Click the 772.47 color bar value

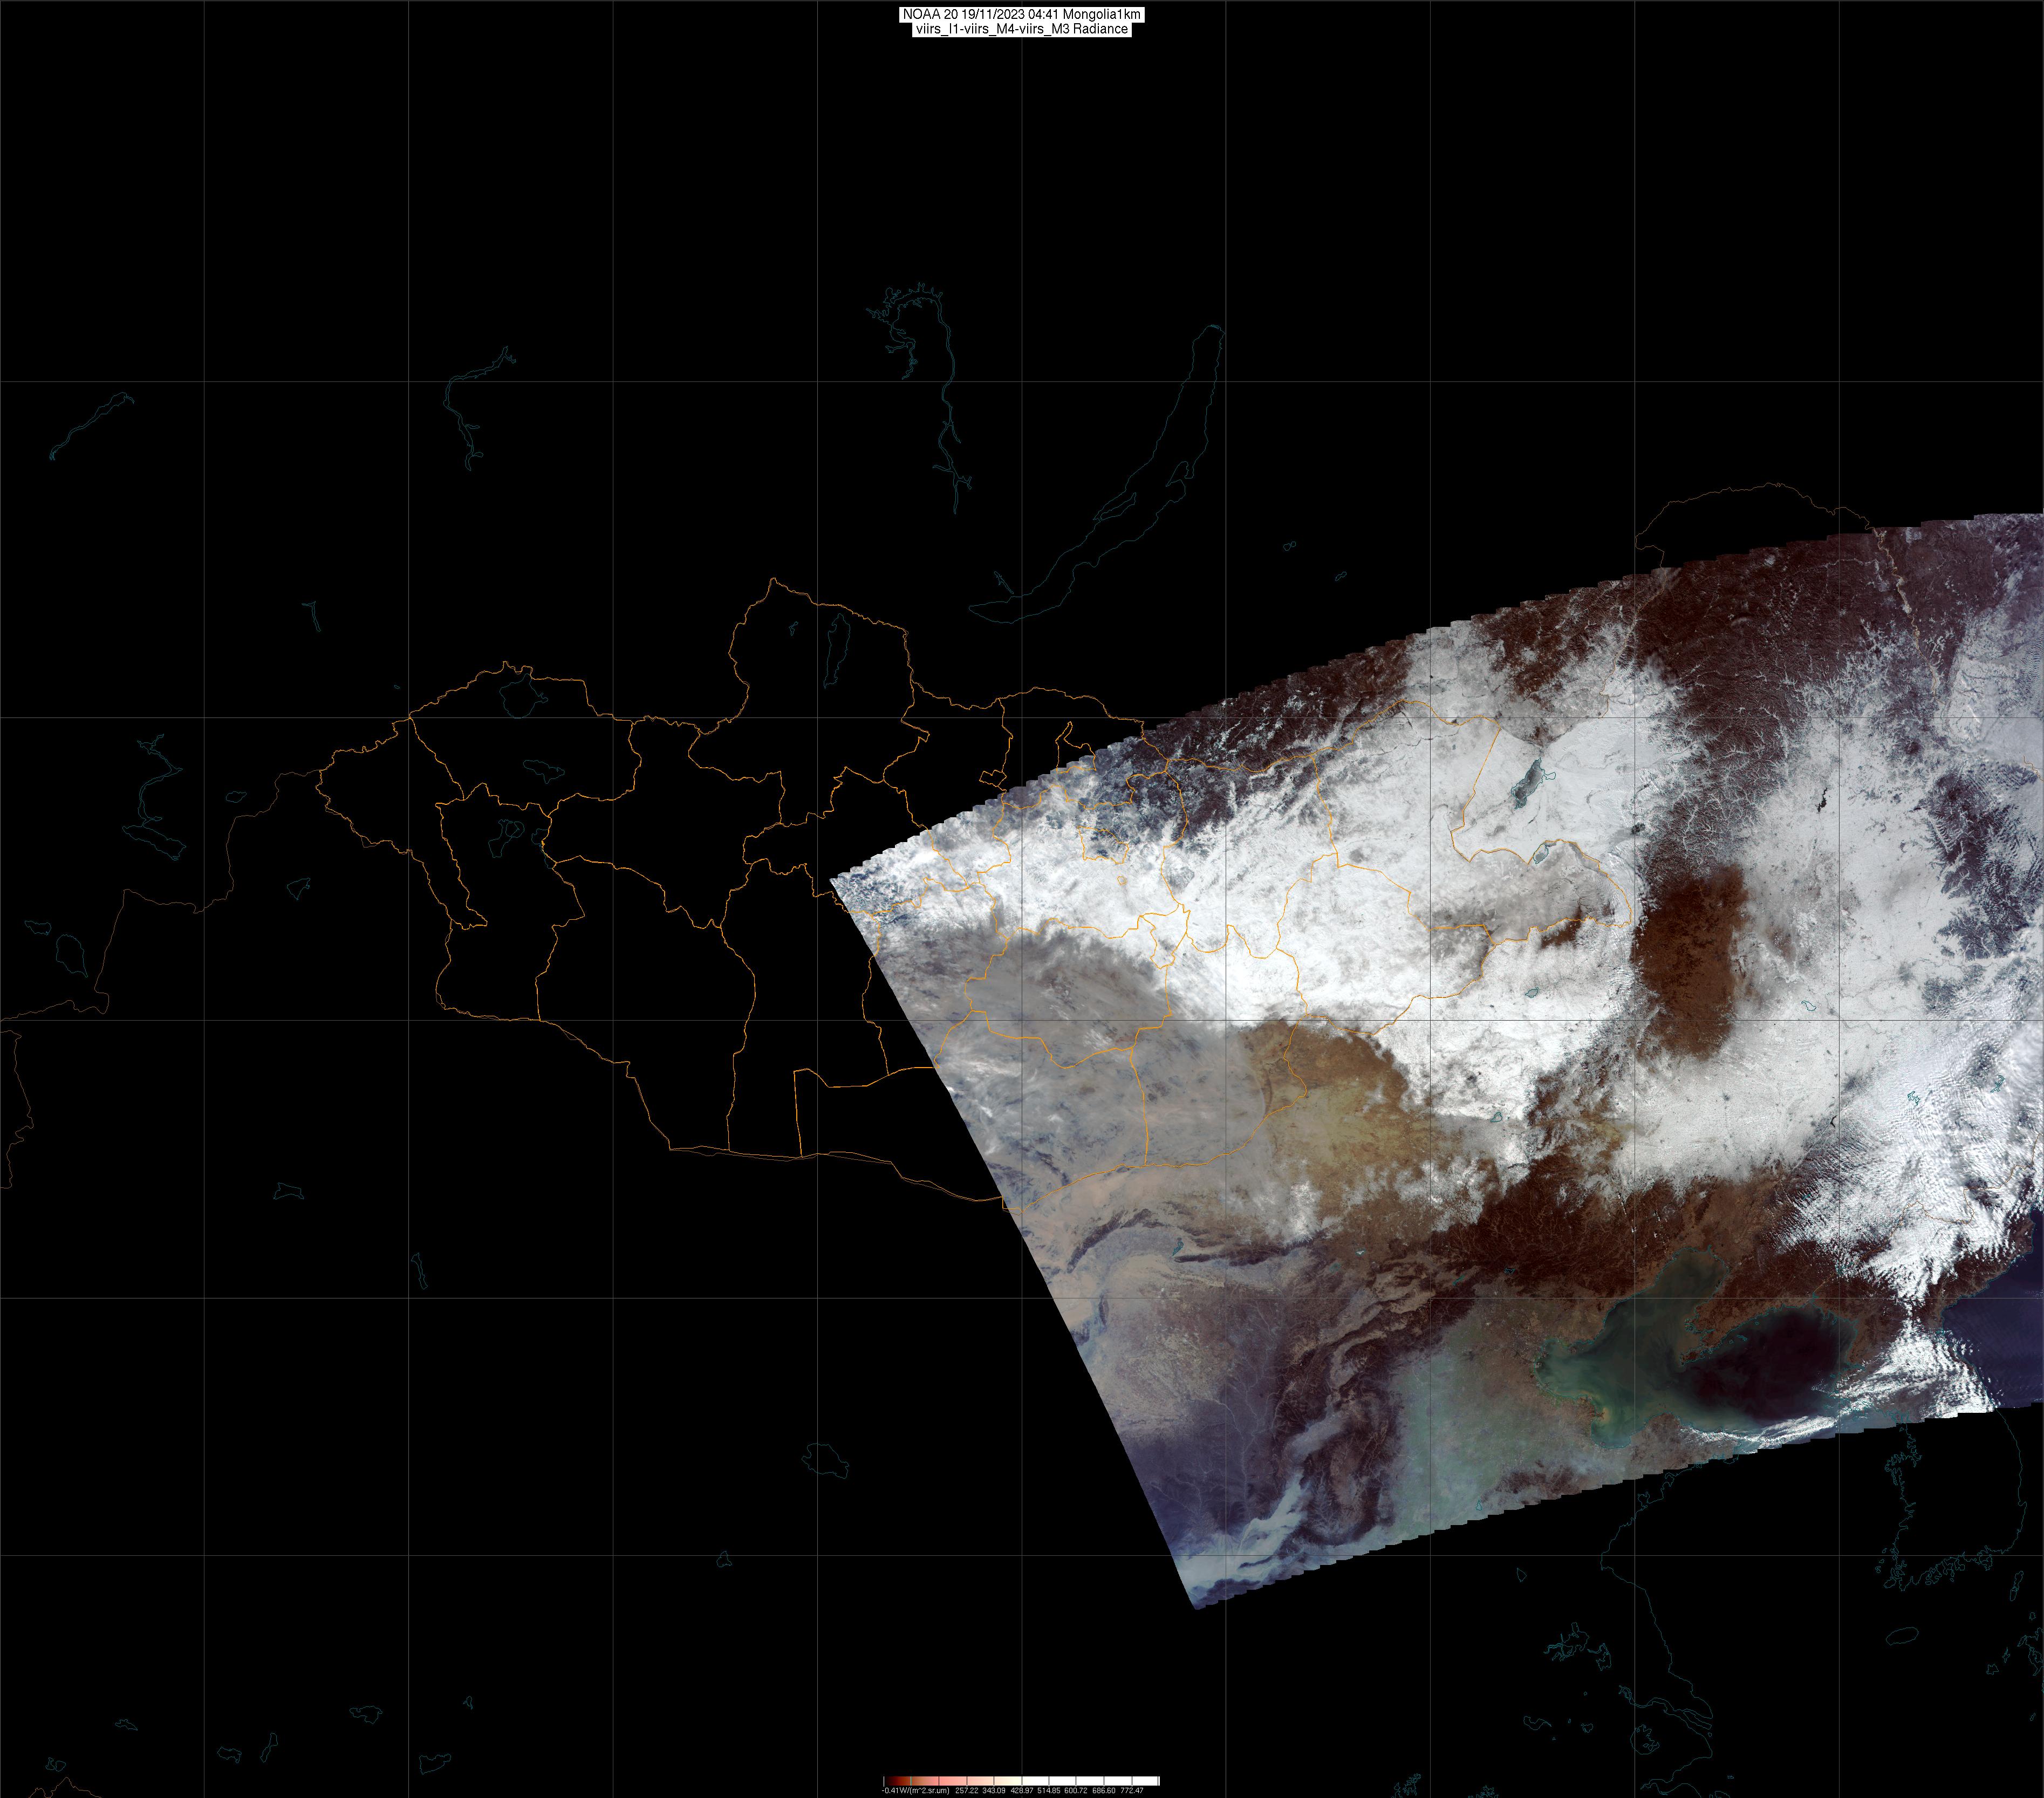coord(1132,1790)
